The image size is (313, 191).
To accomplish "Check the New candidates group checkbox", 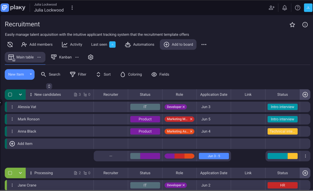I will [x=10, y=95].
